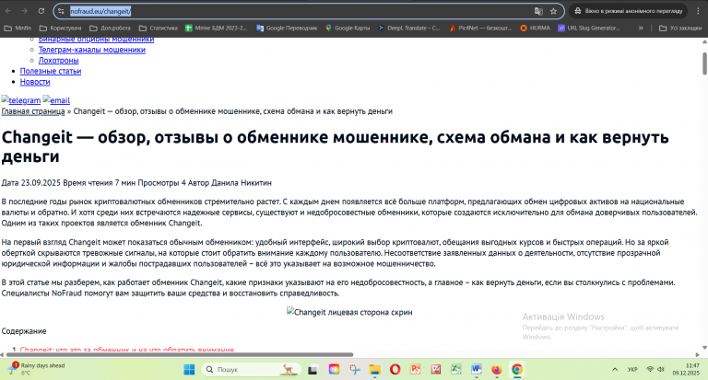
Task: Click the translate page icon in address bar
Action: pyautogui.click(x=538, y=11)
